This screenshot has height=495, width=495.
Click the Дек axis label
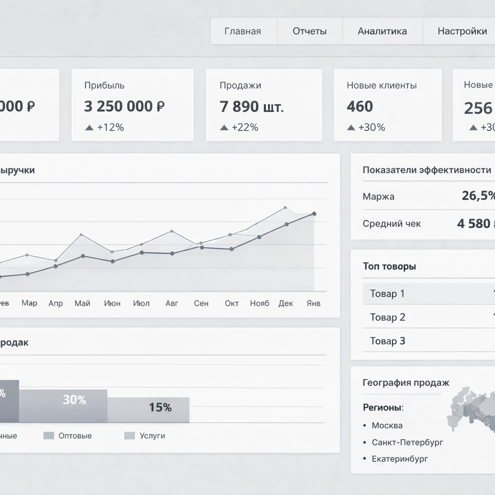(x=286, y=304)
